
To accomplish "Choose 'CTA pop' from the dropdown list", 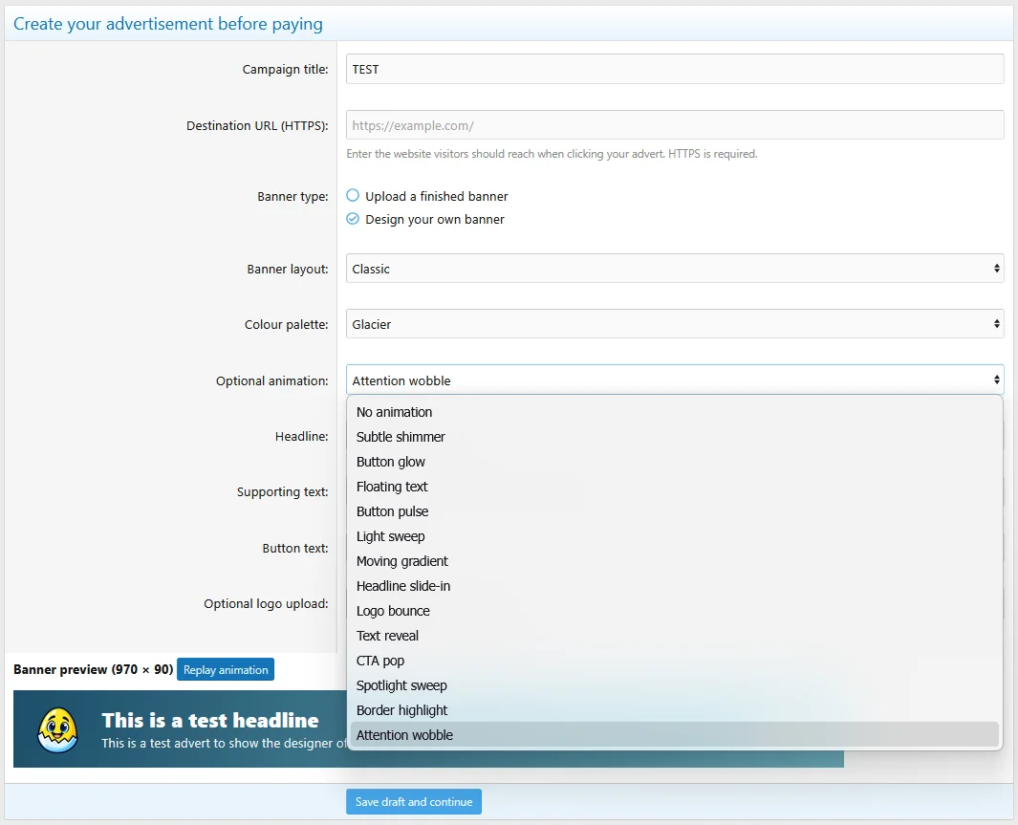I will (675, 661).
